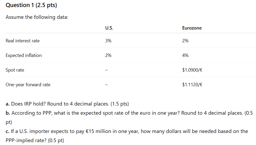256x145 pixels.
Task: Click the Eurozone column header
Action: point(192,28)
